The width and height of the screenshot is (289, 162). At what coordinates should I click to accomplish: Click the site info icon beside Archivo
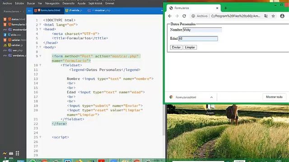click(193, 16)
